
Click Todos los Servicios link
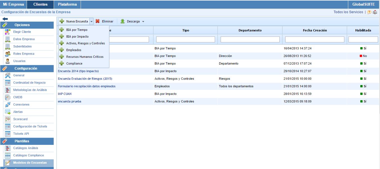tap(348, 12)
